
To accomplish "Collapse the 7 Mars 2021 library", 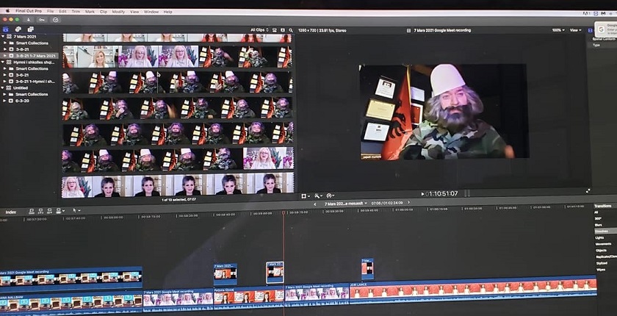I will [x=3, y=37].
